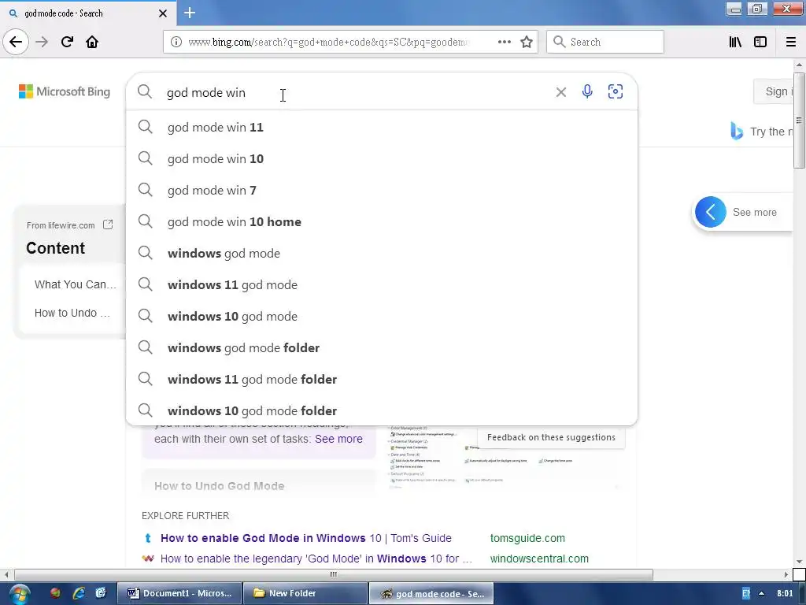Click Try the new Bing text

771,132
